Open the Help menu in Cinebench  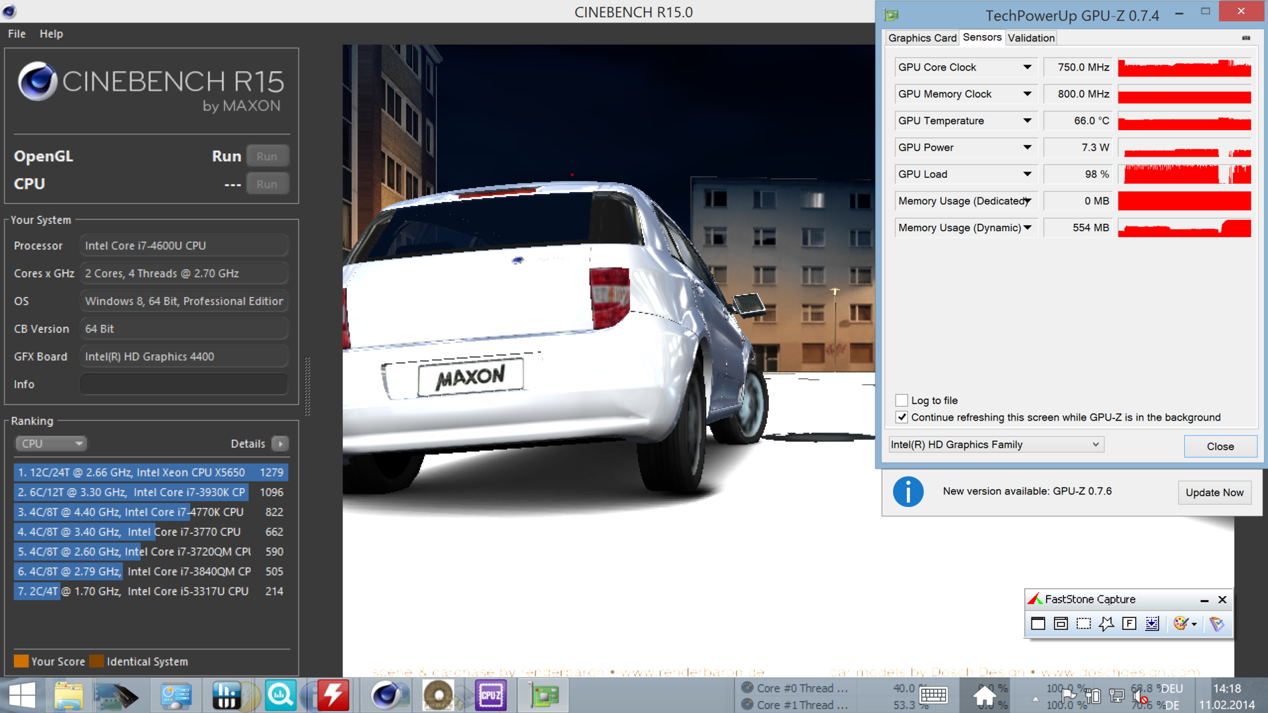(x=51, y=34)
